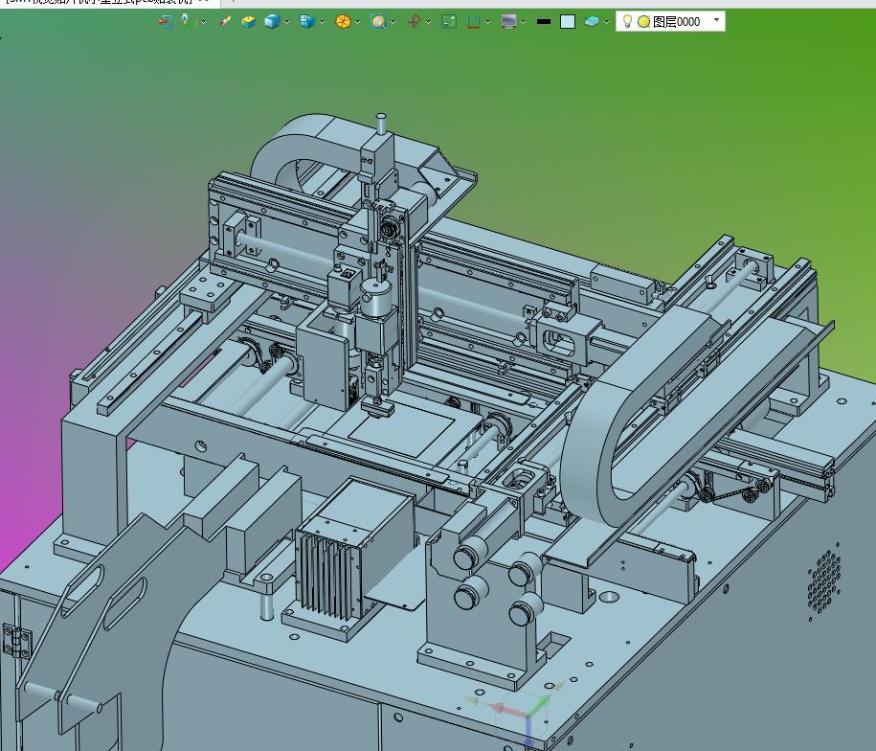Click the yellow block render icon
This screenshot has width=876, height=751.
click(x=248, y=21)
